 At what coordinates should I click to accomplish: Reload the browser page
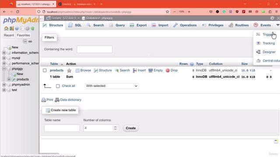point(17,12)
